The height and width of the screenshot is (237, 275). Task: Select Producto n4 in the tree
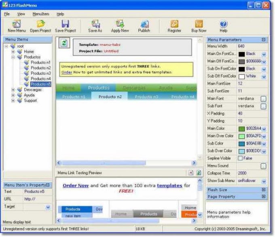(40, 79)
